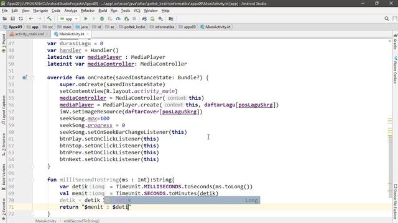
Task: Open the File menu
Action: (x=4, y=11)
